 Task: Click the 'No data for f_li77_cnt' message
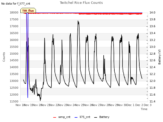[16, 4]
